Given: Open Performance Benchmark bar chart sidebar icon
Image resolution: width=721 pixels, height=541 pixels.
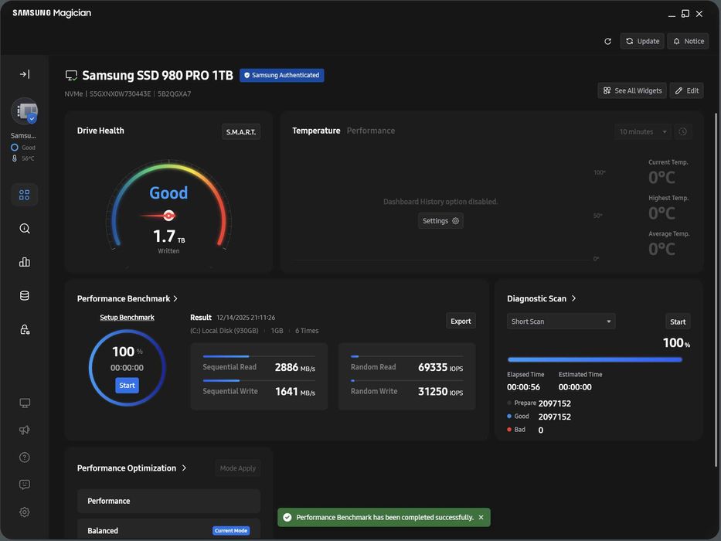Looking at the screenshot, I should [25, 262].
